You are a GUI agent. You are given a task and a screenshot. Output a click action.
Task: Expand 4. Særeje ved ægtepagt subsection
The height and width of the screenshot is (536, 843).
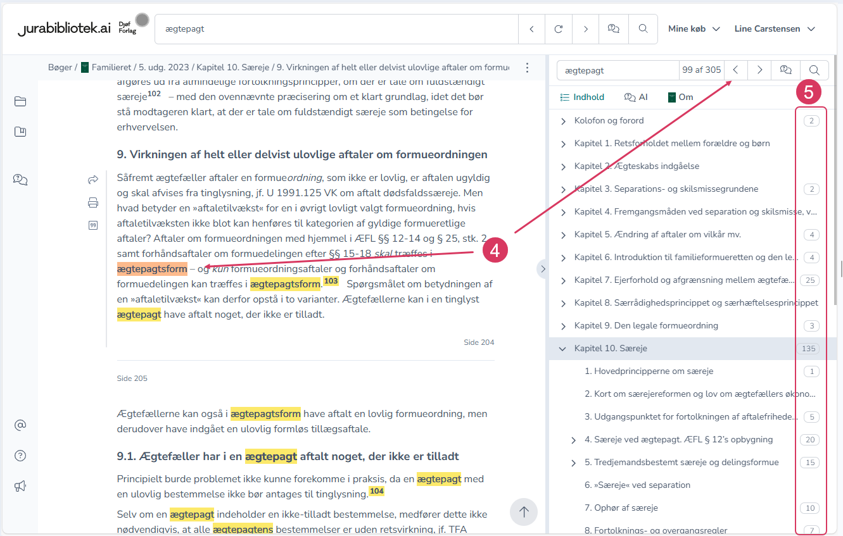(x=573, y=440)
